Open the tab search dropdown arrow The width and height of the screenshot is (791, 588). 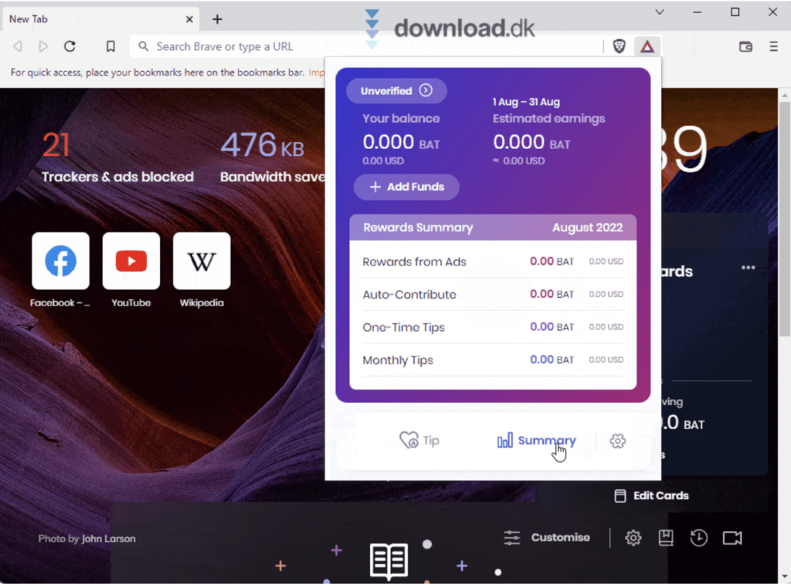659,12
